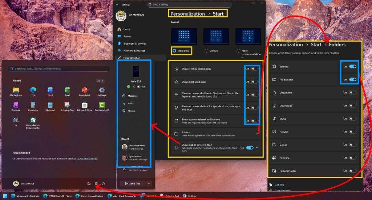Open OneNote from pinned apps
Viewport: 372px width, 200px height.
point(16,107)
